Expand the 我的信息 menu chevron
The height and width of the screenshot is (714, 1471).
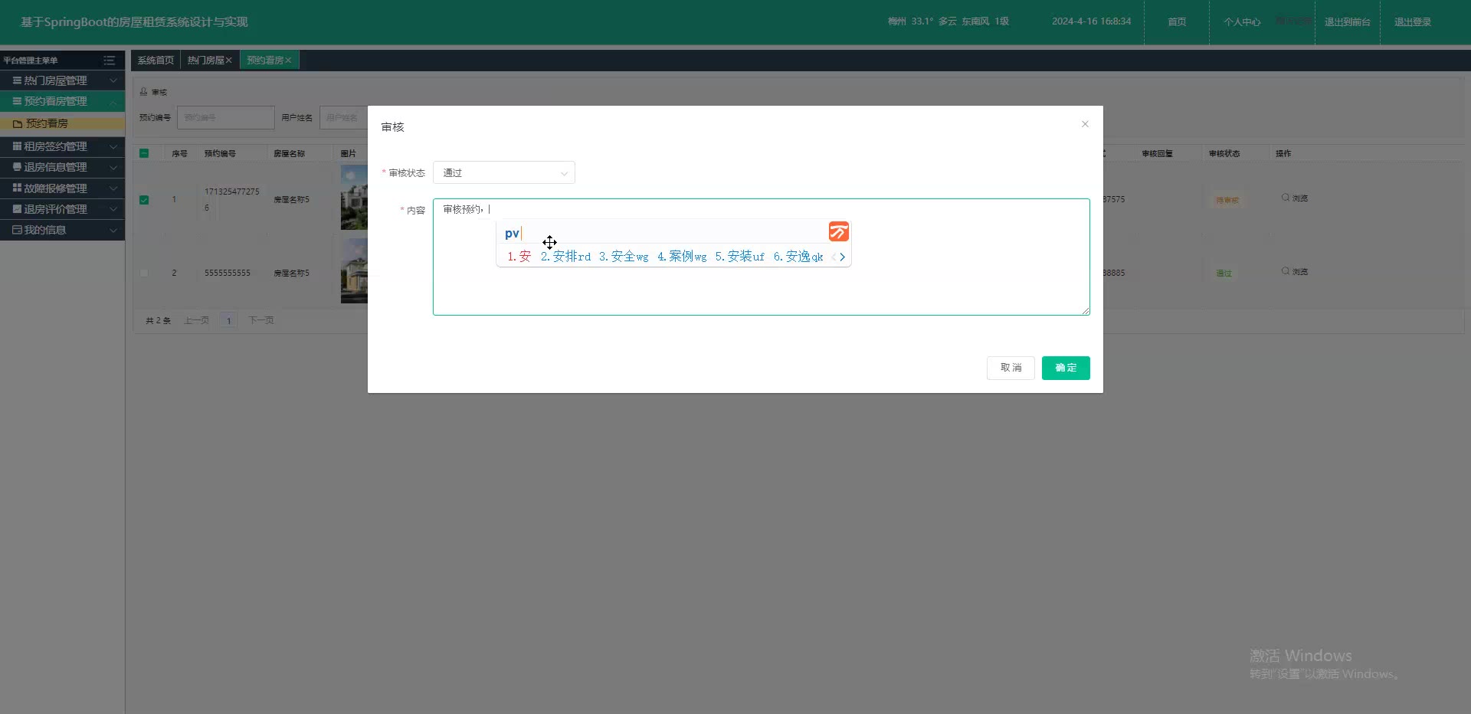pyautogui.click(x=113, y=230)
